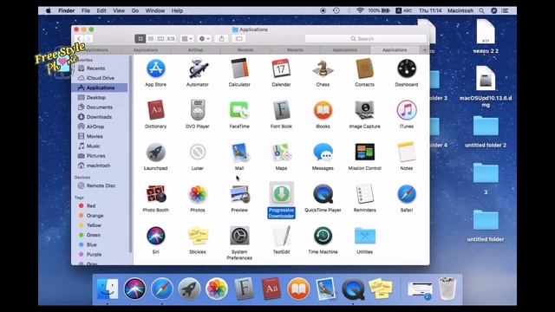555x312 pixels.
Task: Select the Siri app in Applications window
Action: [156, 236]
